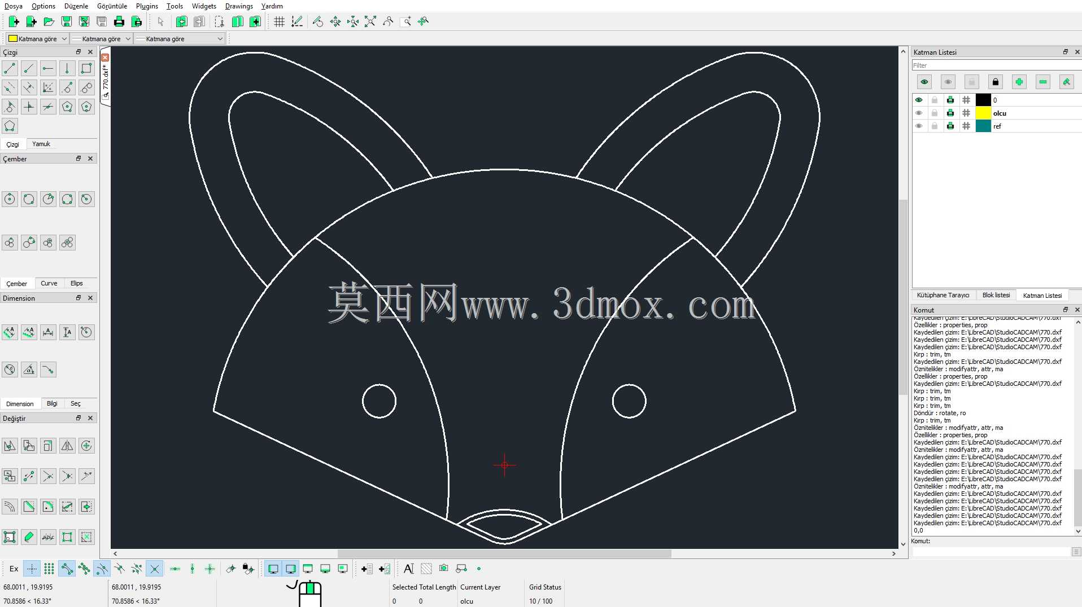Switch to the Elips tab

point(77,283)
